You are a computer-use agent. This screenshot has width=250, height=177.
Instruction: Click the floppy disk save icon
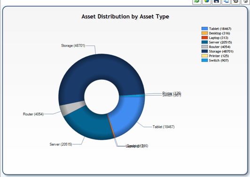pyautogui.click(x=216, y=1)
